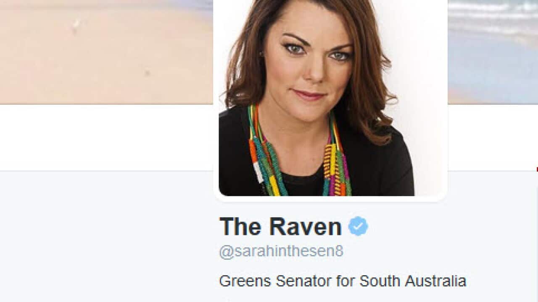
Task: Open the beach header image left of photo
Action: point(106,52)
